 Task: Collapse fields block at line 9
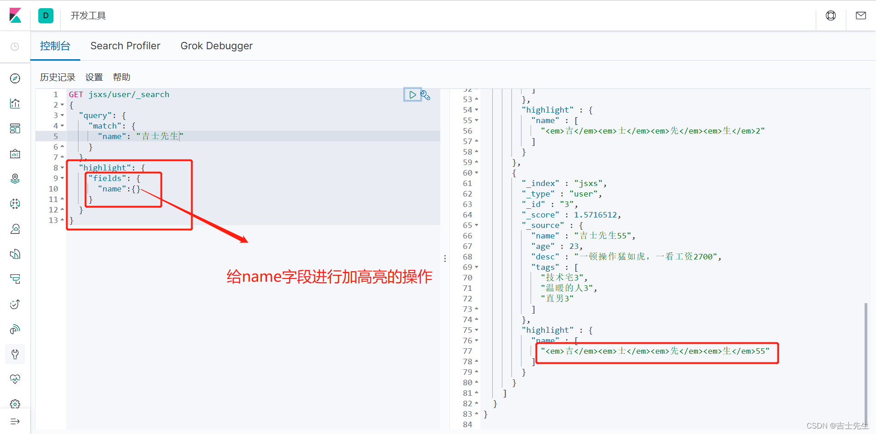pos(63,178)
